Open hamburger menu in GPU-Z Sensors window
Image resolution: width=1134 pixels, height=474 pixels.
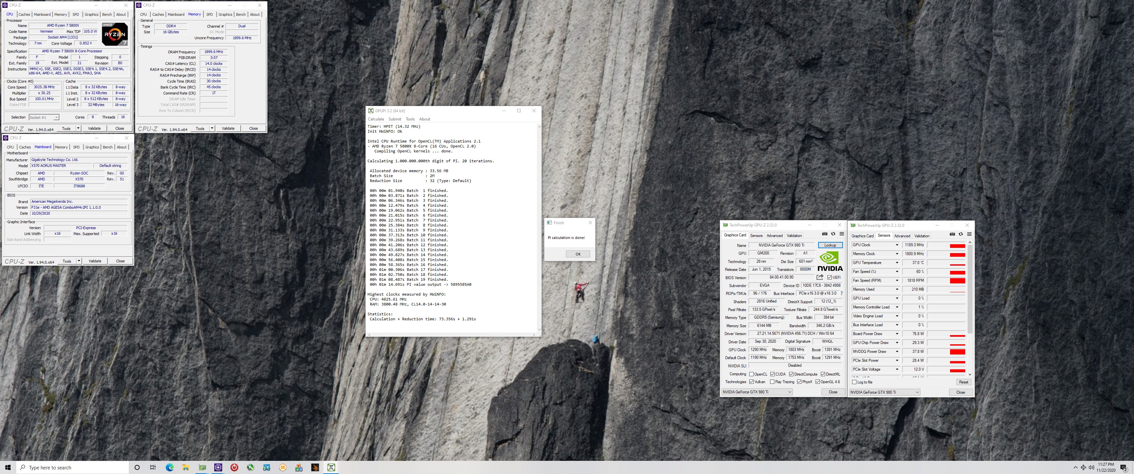970,234
